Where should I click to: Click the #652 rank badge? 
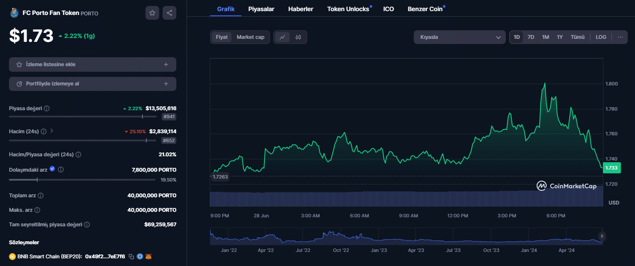tap(169, 140)
